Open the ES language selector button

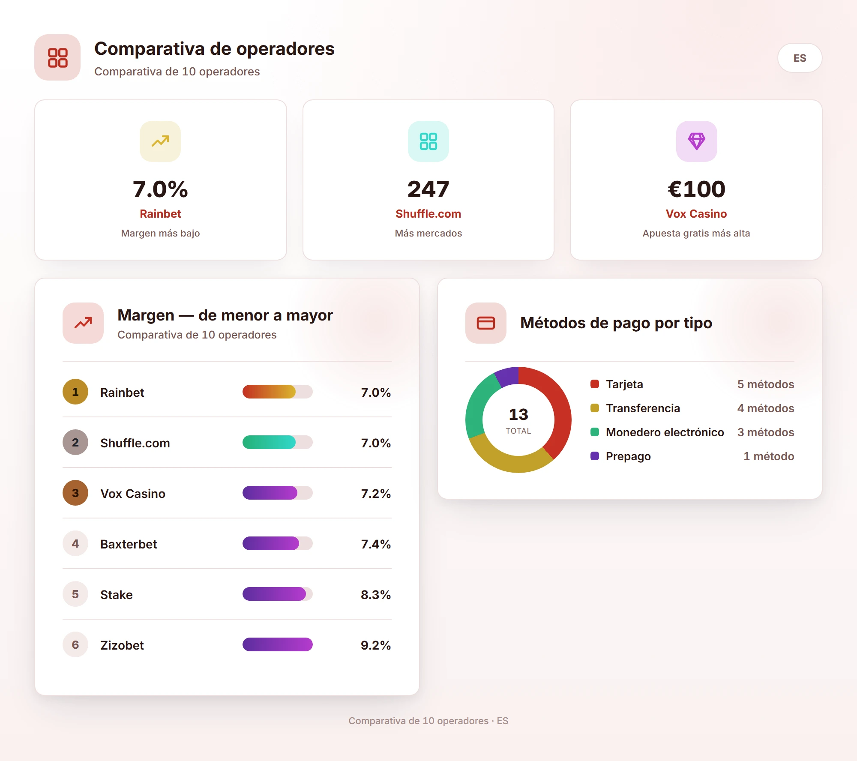click(x=800, y=58)
